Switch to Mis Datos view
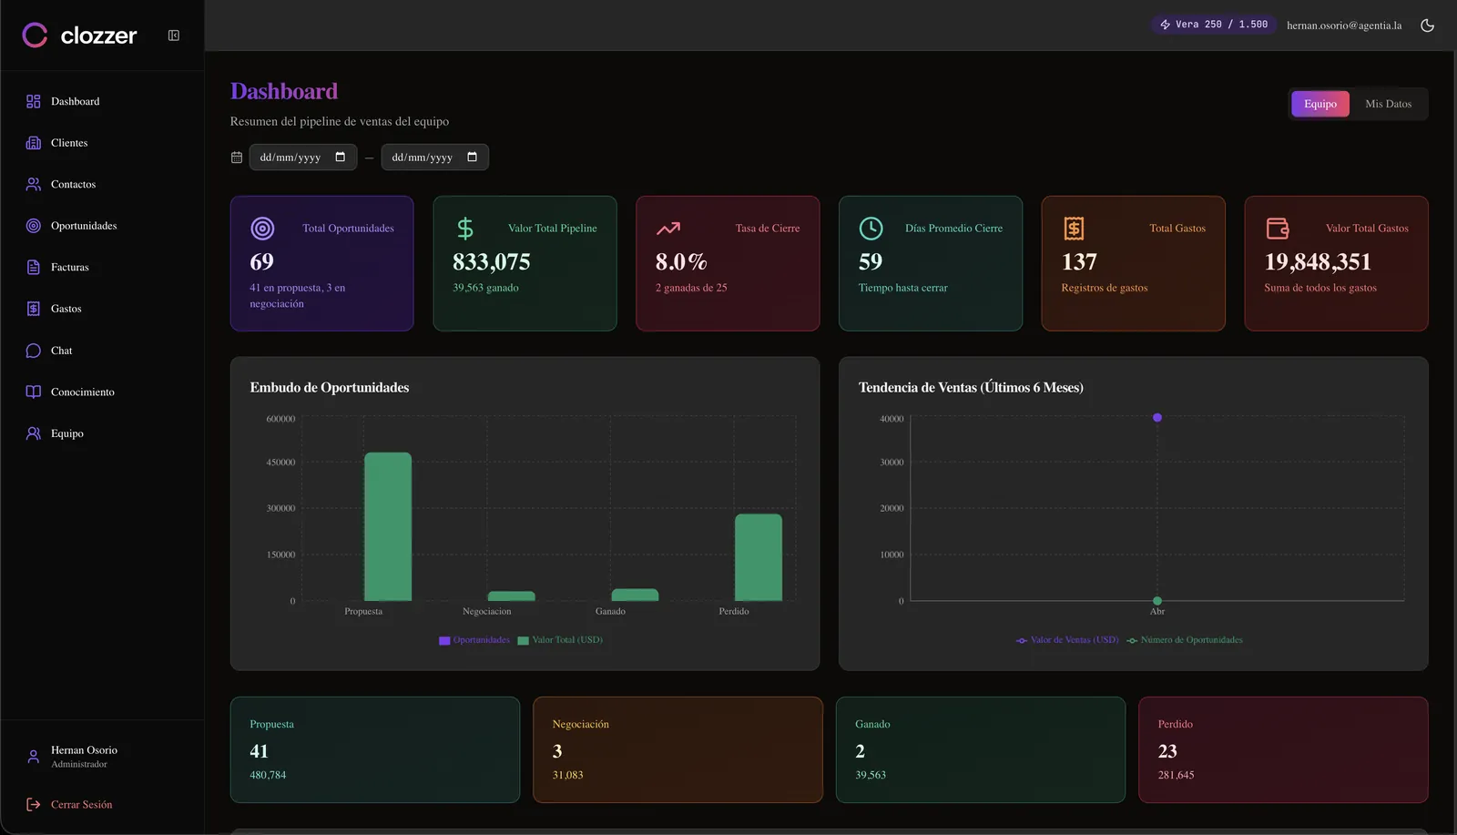The width and height of the screenshot is (1457, 835). point(1388,104)
